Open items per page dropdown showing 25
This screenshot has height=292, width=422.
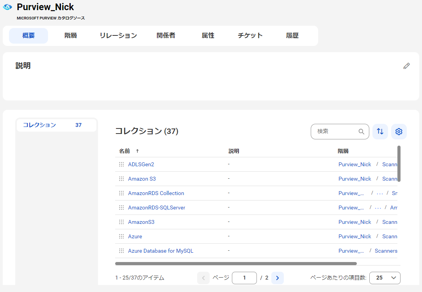click(385, 278)
